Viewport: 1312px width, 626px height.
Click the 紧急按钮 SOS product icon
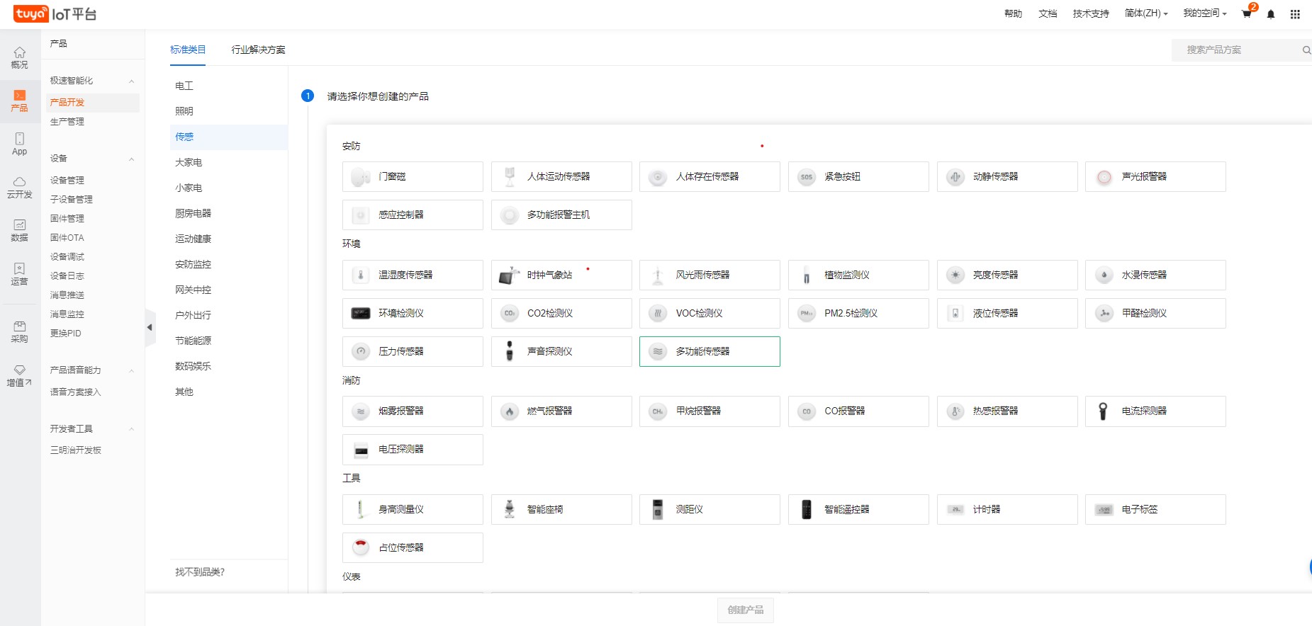click(807, 176)
